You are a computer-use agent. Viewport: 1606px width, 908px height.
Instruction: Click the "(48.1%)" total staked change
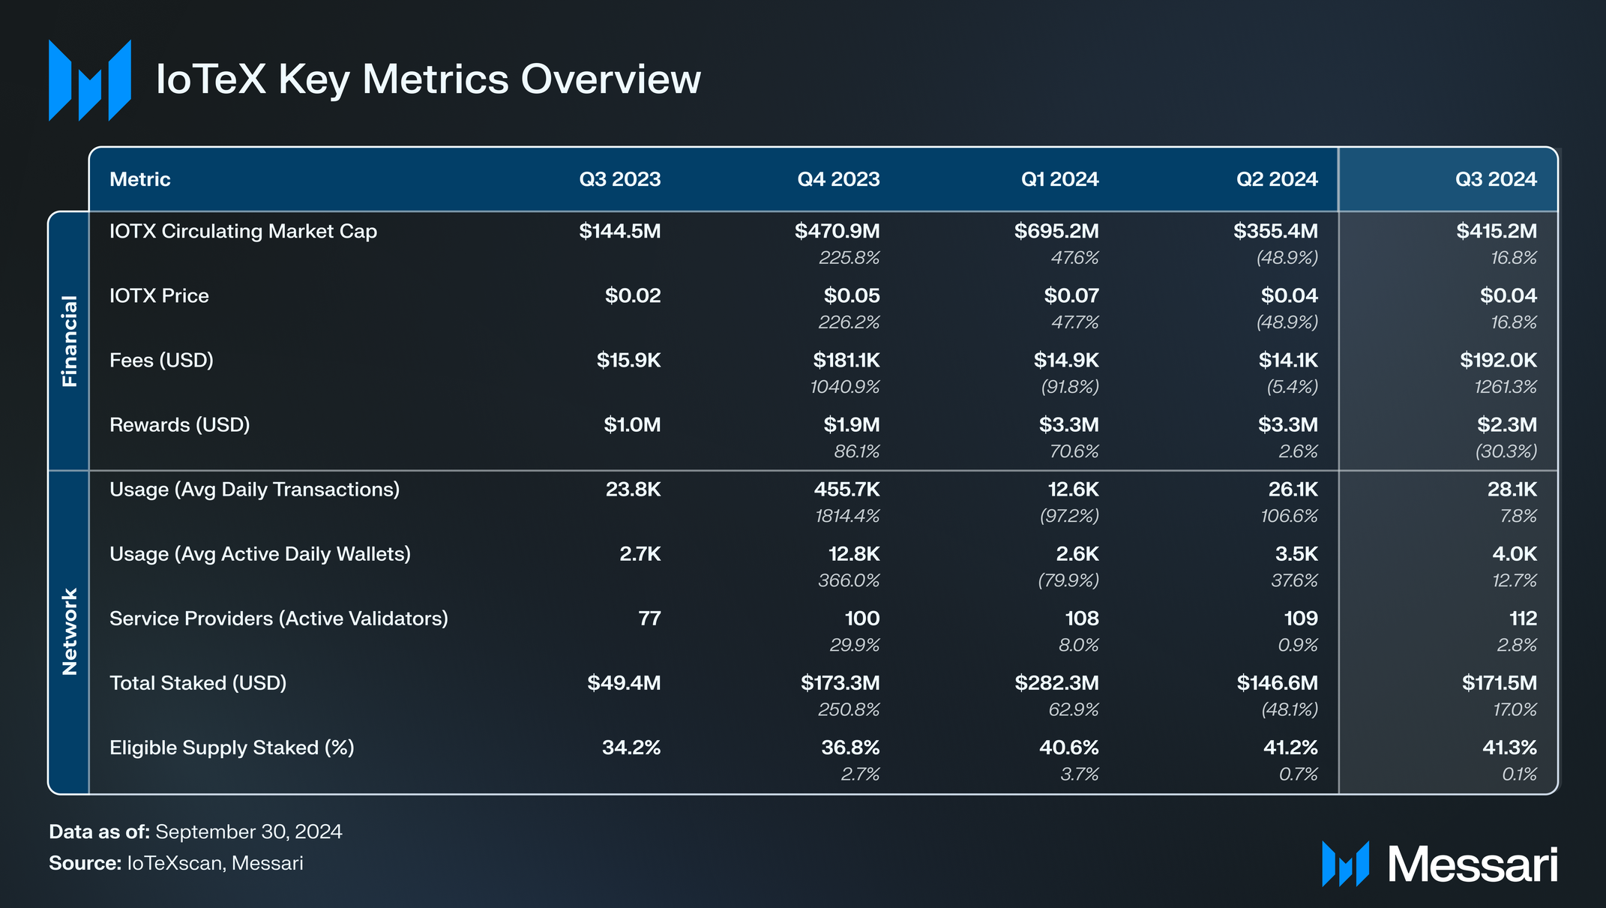[1290, 709]
